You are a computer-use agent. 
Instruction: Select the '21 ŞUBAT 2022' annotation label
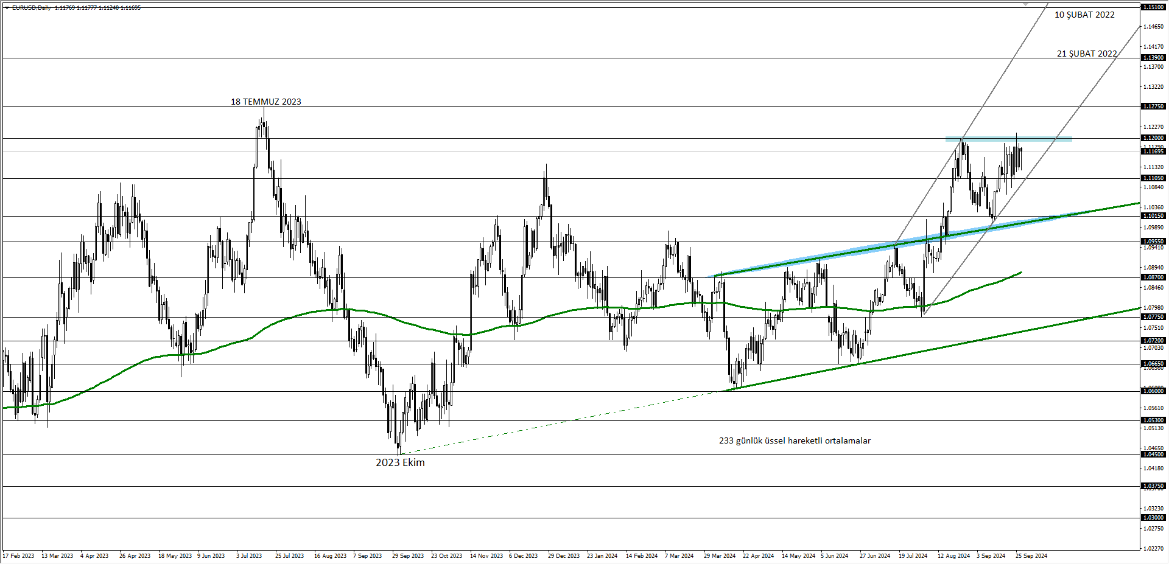[x=1087, y=54]
